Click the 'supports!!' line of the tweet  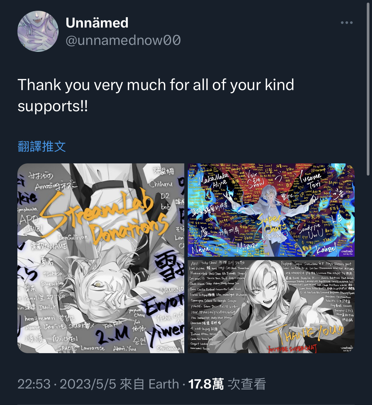[53, 106]
